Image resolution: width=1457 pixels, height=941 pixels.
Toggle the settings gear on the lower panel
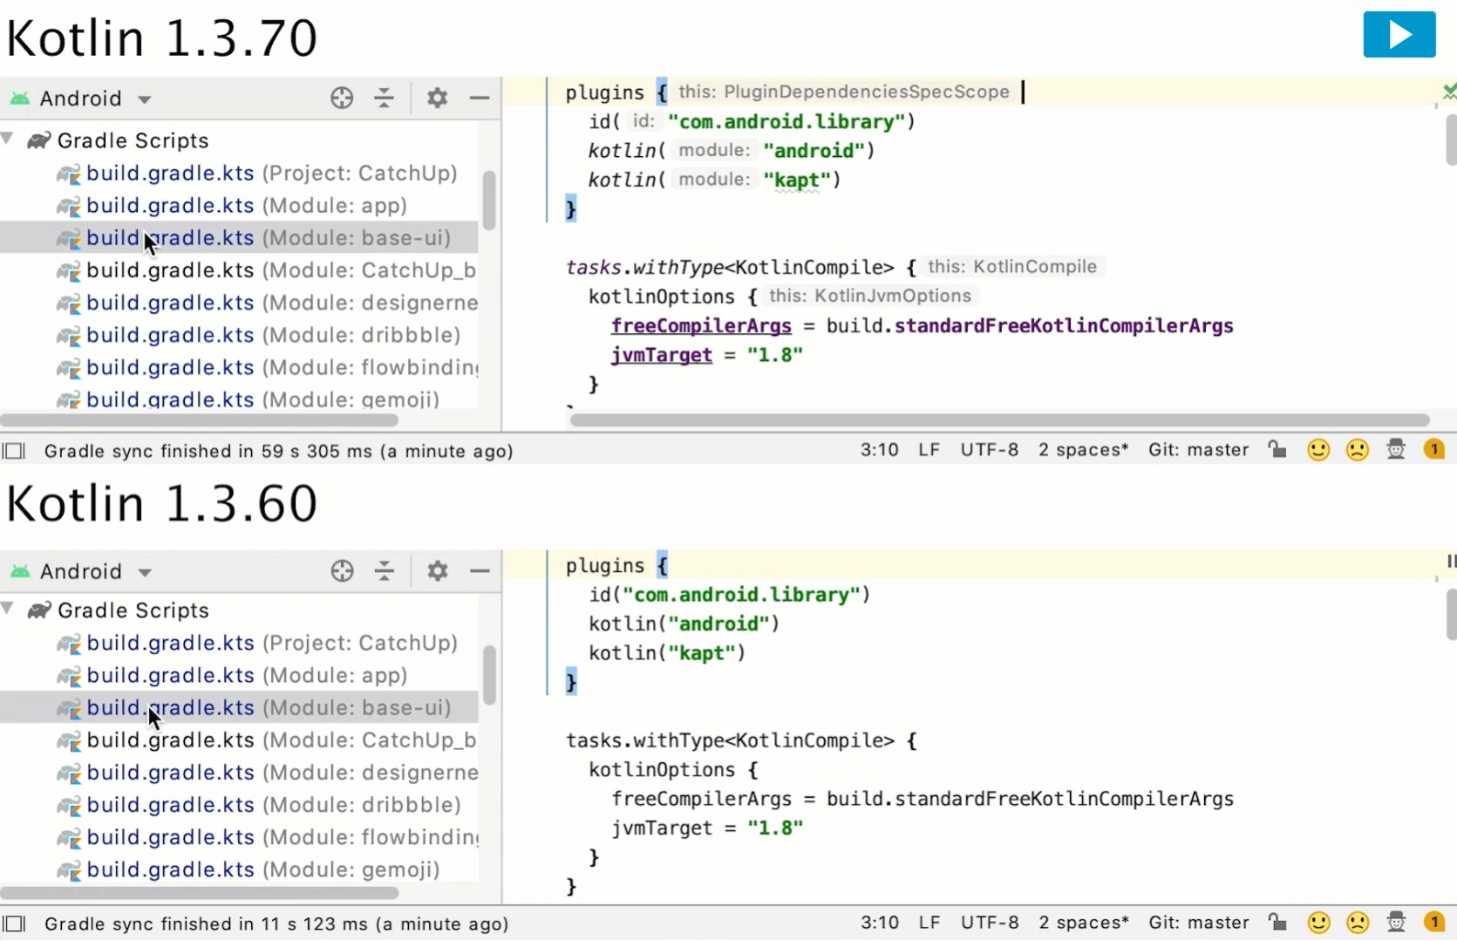437,571
